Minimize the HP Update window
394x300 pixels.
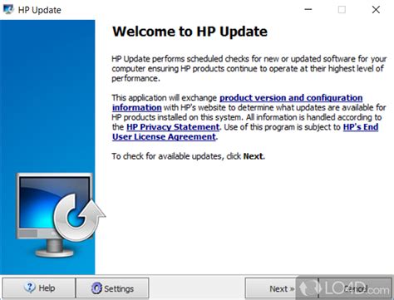tap(308, 10)
